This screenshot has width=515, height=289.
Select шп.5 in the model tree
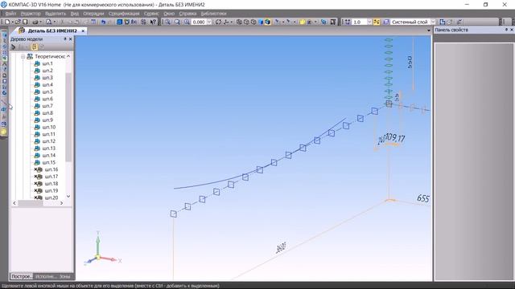47,92
